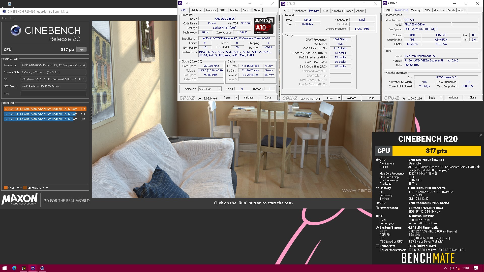Click the verified shield icon beside 1.39 V
The image size is (484, 272).
(436, 174)
